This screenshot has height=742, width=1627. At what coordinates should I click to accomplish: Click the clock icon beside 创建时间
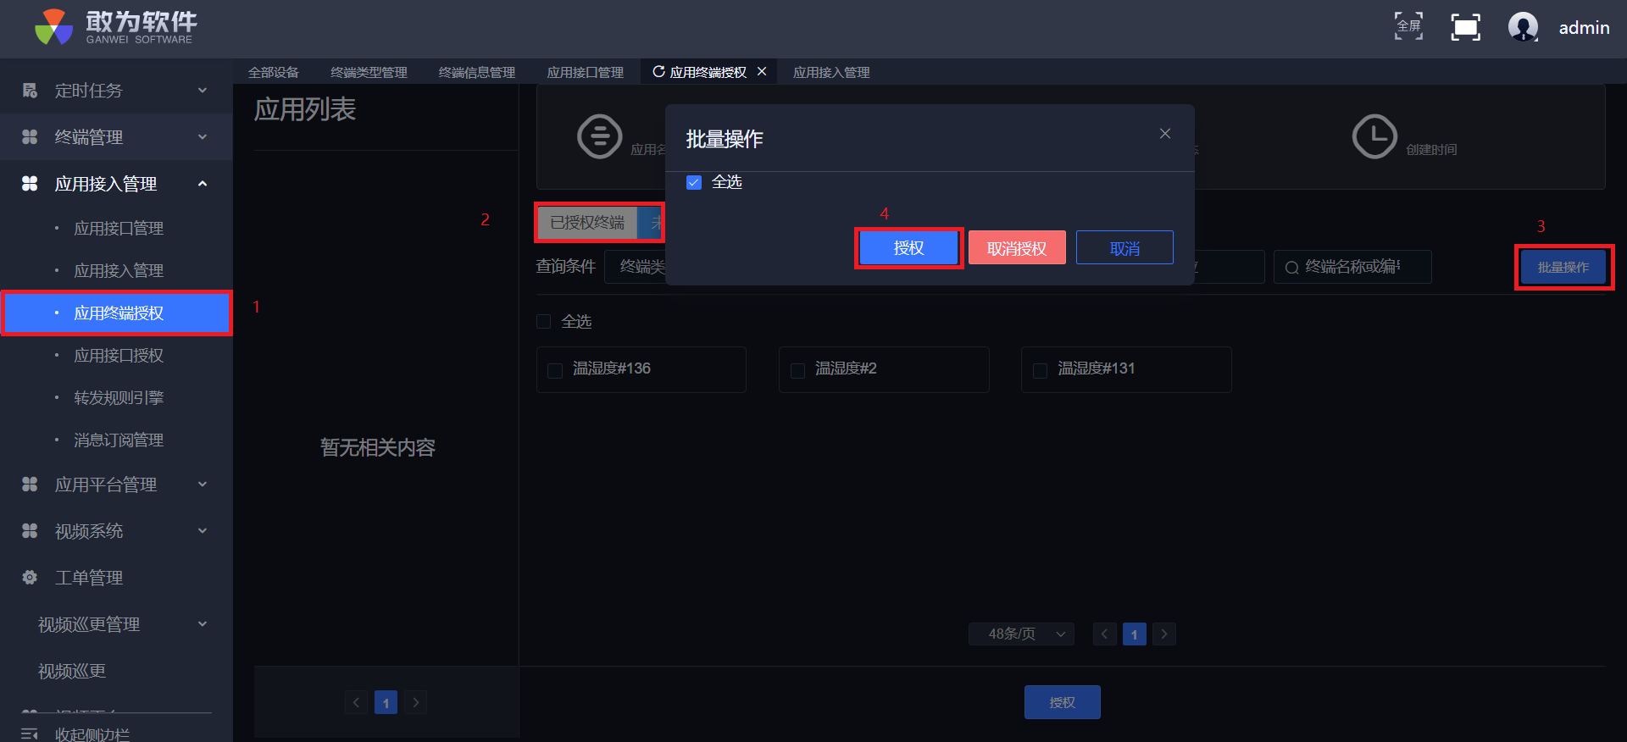[1374, 136]
